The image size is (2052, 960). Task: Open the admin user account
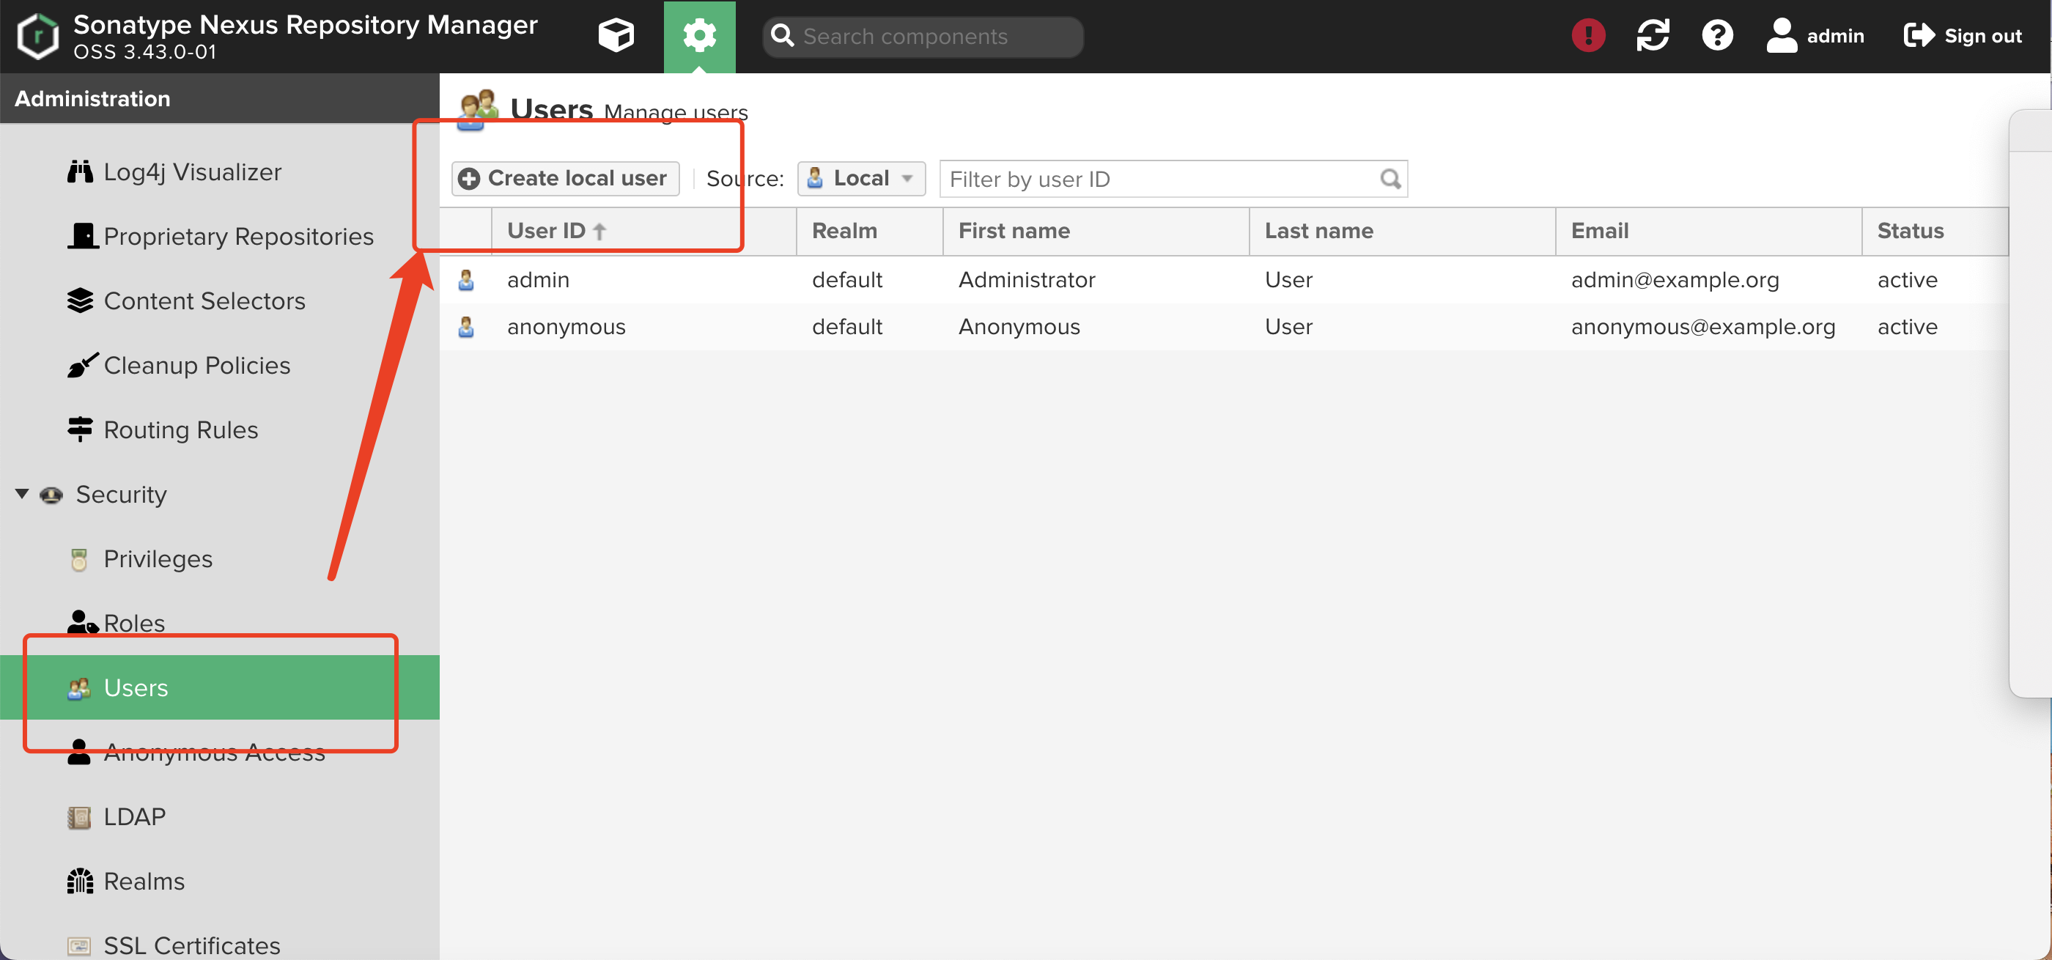pyautogui.click(x=1815, y=36)
